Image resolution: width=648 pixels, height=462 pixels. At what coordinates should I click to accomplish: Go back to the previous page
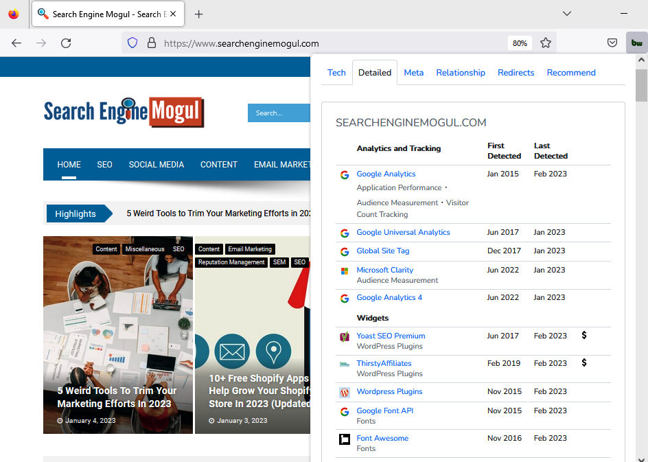[x=16, y=43]
